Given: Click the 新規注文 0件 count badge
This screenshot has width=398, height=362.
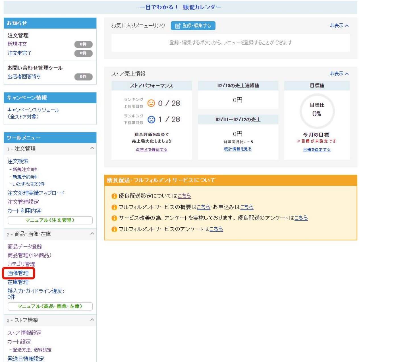Looking at the screenshot, I should pyautogui.click(x=83, y=44).
